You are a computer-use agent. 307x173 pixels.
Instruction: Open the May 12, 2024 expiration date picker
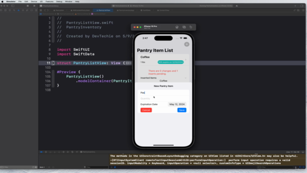(x=177, y=104)
